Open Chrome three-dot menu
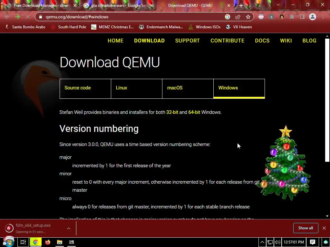The height and width of the screenshot is (247, 330). [323, 17]
